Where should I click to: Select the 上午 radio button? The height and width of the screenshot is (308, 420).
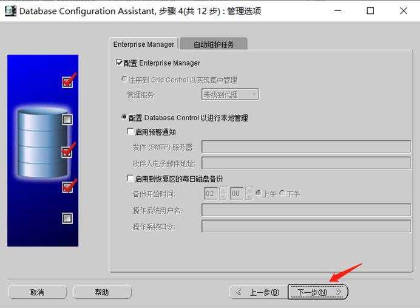(x=259, y=193)
